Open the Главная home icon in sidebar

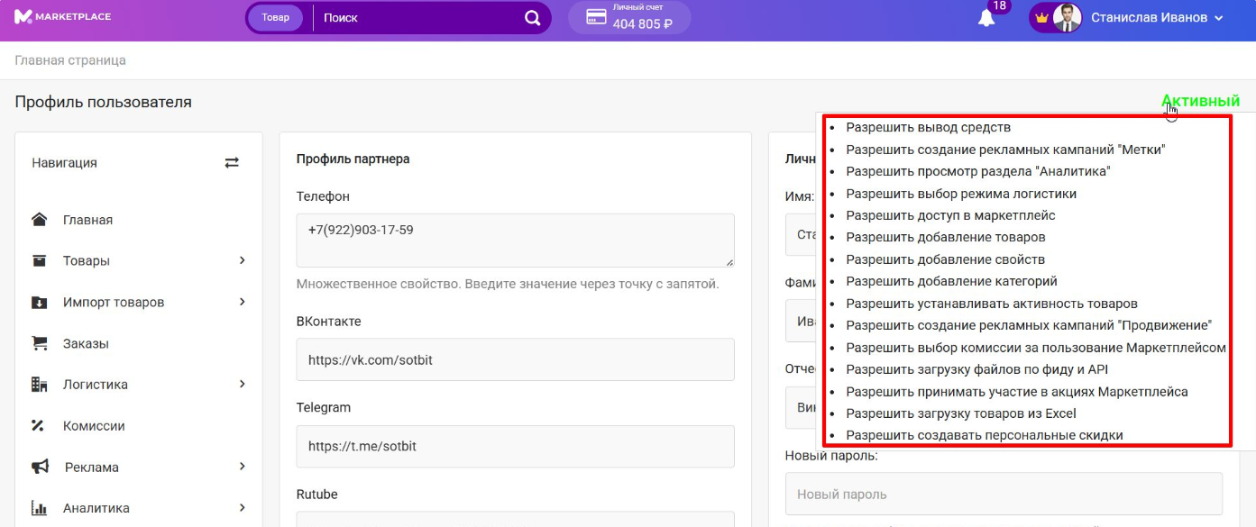tap(39, 220)
